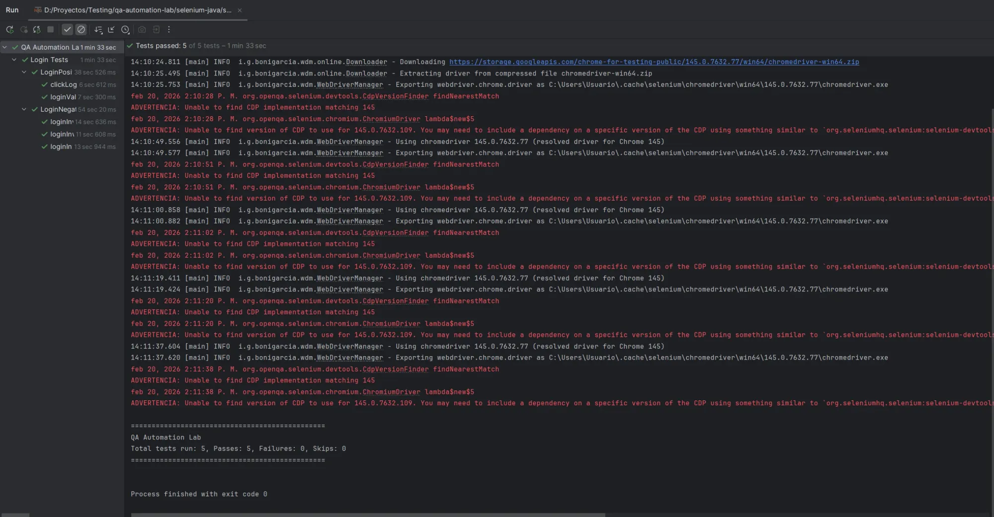The height and width of the screenshot is (517, 994).
Task: Enable auto-rerun of tests
Action: (36, 30)
